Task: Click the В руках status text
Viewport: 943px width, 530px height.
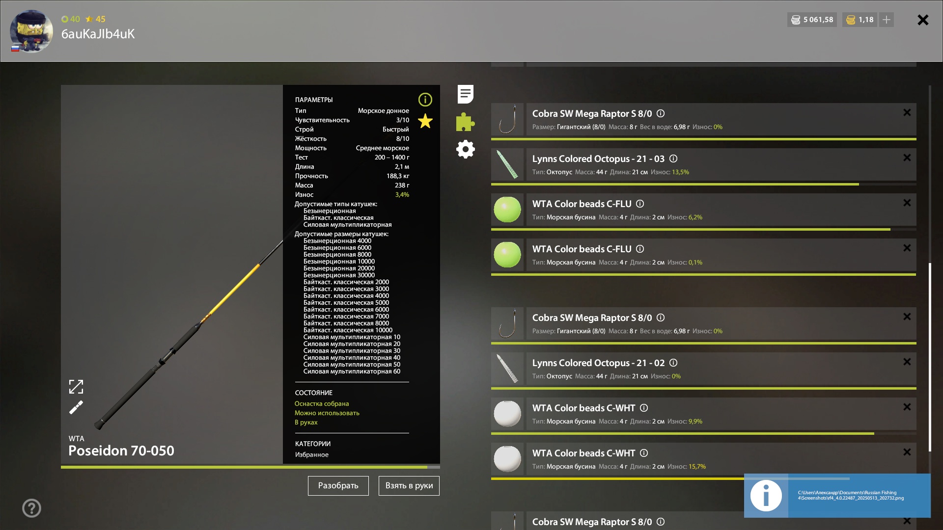Action: pos(306,423)
